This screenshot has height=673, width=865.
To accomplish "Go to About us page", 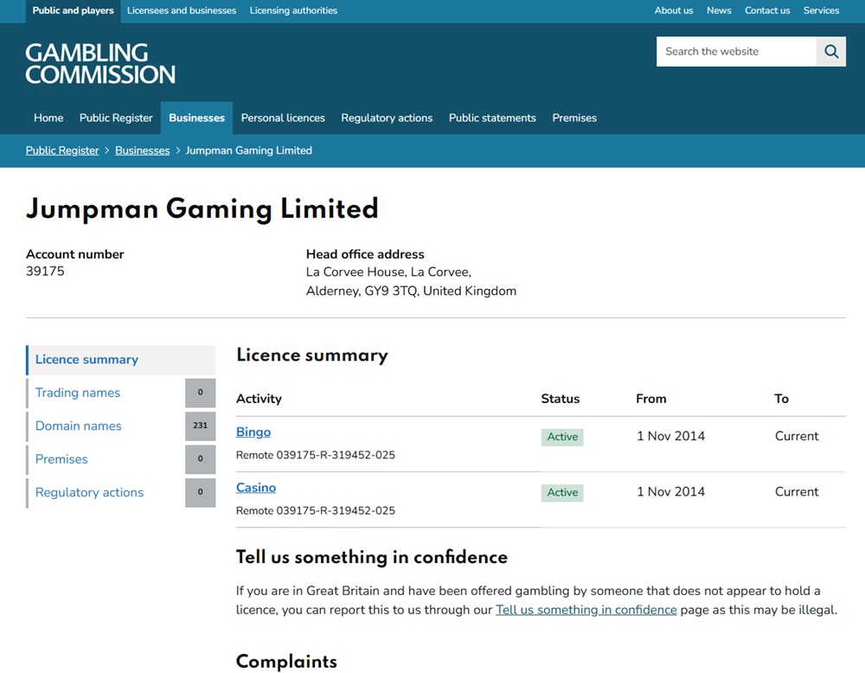I will point(674,10).
